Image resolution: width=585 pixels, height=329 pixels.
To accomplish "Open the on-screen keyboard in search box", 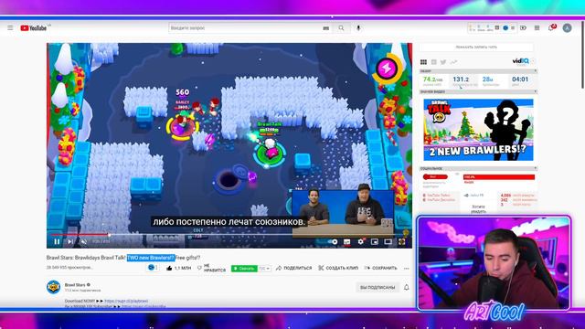I will [x=326, y=28].
